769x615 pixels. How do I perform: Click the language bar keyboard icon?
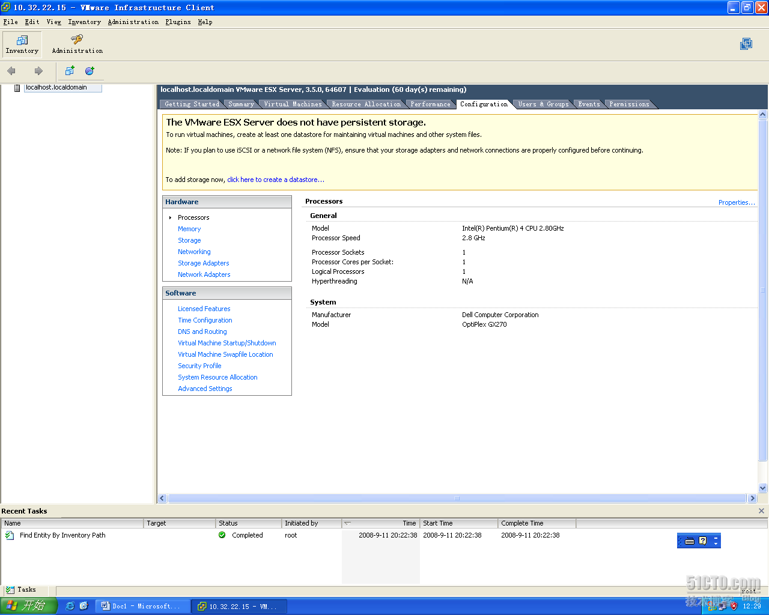(690, 541)
